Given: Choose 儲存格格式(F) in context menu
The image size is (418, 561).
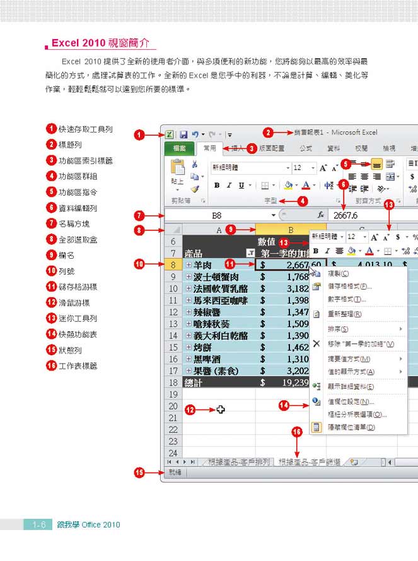Looking at the screenshot, I should pos(358,286).
